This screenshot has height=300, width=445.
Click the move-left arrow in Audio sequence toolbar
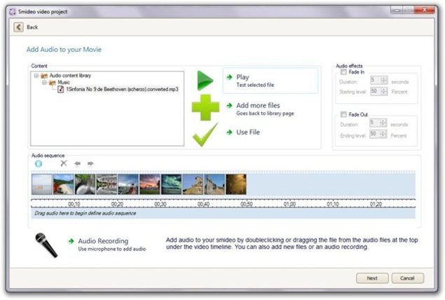pyautogui.click(x=77, y=163)
